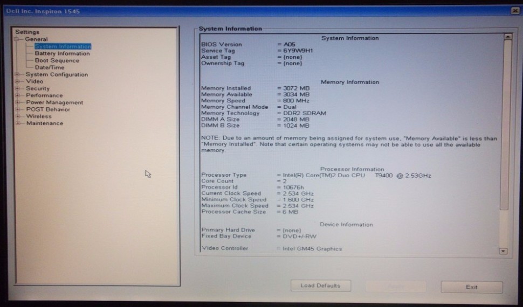523x307 pixels.
Task: Select the Maintenance category label
Action: [45, 123]
